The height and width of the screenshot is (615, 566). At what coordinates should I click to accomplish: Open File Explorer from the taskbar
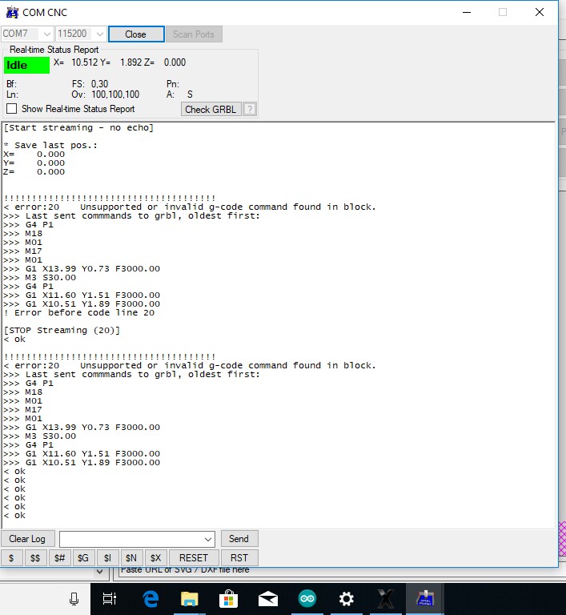pos(190,599)
